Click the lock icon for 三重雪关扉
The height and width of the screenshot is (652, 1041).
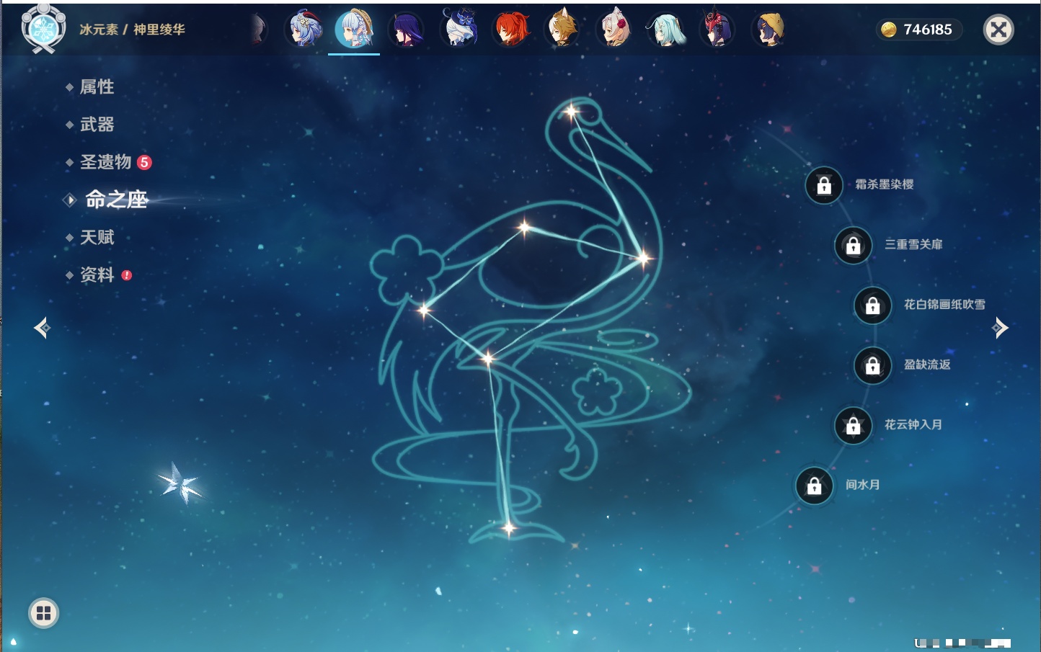tap(854, 246)
